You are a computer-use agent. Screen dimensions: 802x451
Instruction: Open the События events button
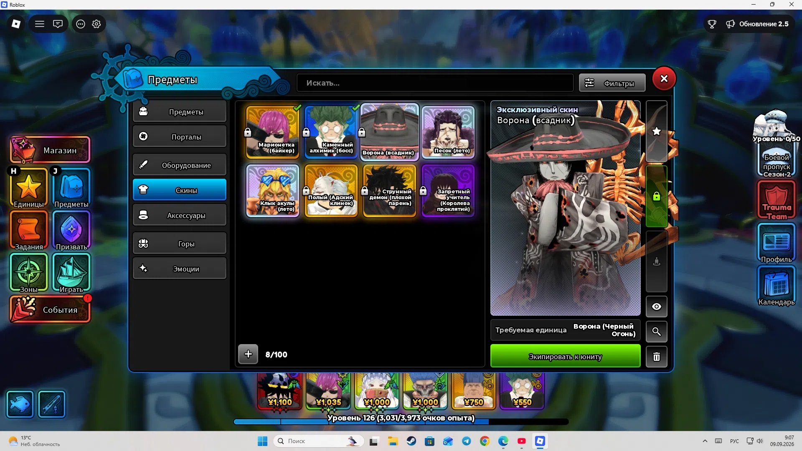pyautogui.click(x=50, y=309)
